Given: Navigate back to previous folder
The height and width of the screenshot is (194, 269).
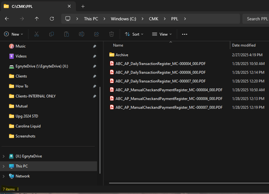Looking at the screenshot, I should [7, 19].
